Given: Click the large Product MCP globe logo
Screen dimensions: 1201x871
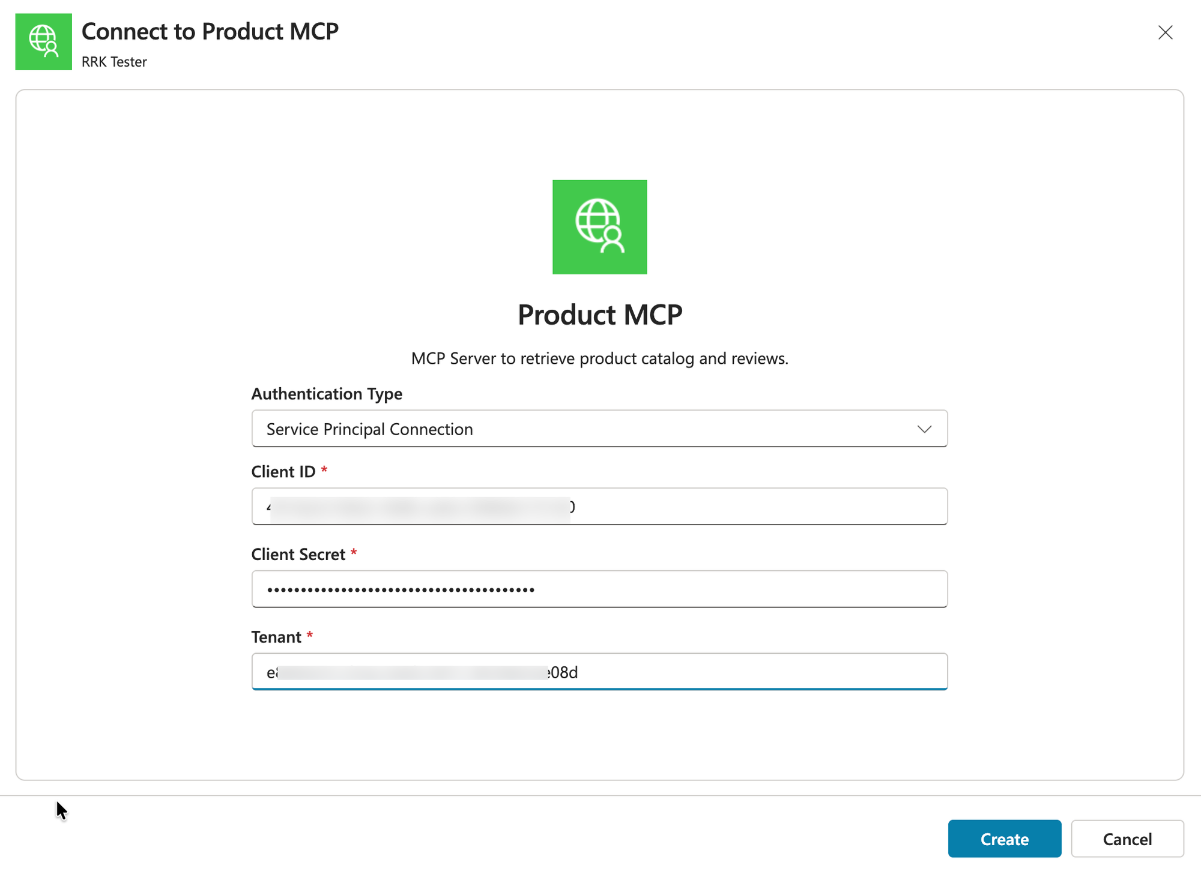Looking at the screenshot, I should point(599,227).
